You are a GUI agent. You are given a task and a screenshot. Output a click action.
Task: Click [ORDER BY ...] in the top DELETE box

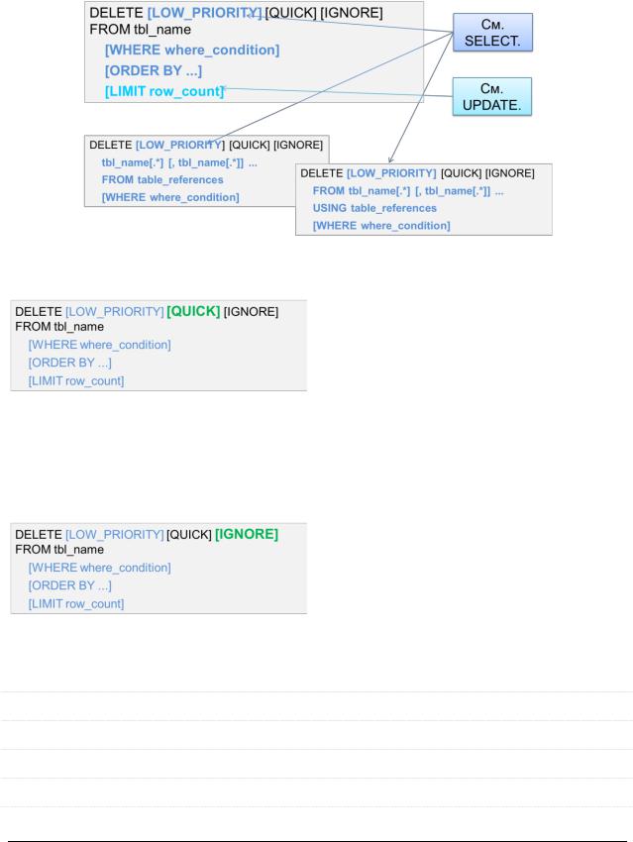pyautogui.click(x=154, y=71)
